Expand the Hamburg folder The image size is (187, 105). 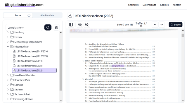8,32
